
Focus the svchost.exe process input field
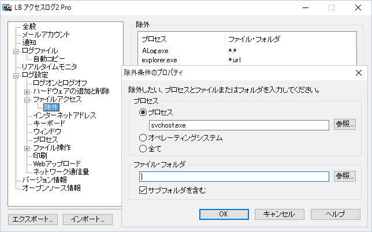point(239,125)
